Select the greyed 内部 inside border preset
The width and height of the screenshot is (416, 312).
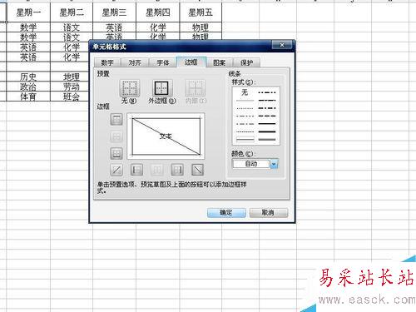pyautogui.click(x=196, y=89)
